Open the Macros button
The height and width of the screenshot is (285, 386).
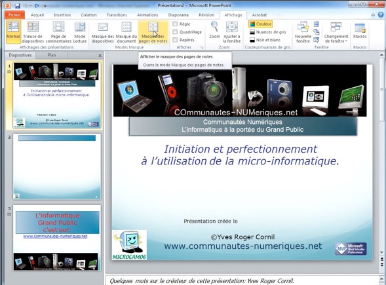tap(360, 31)
